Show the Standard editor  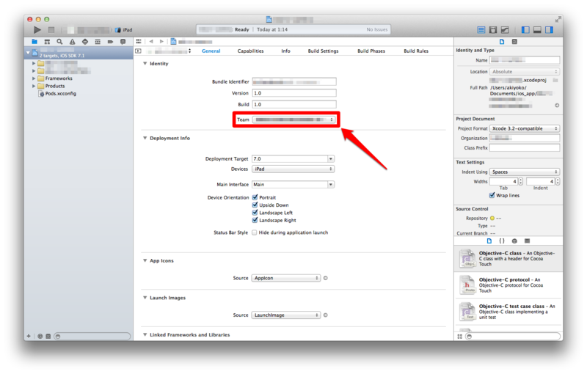click(481, 29)
